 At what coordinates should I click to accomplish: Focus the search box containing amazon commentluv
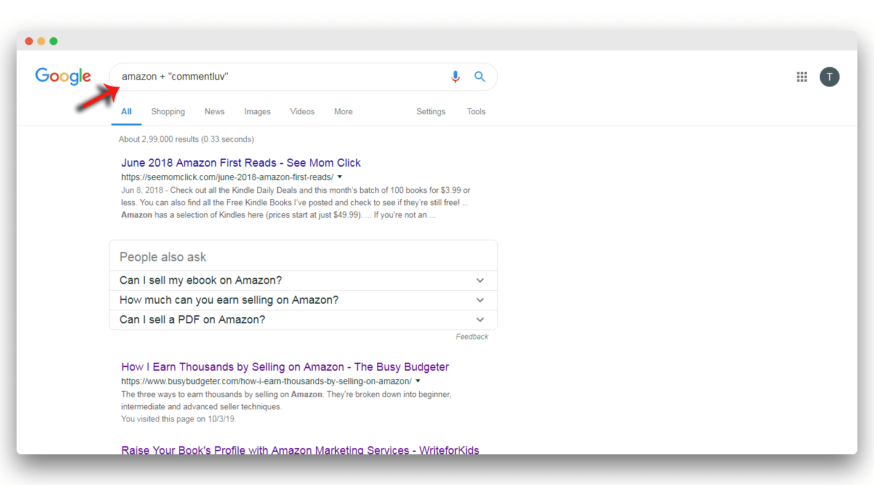click(303, 77)
